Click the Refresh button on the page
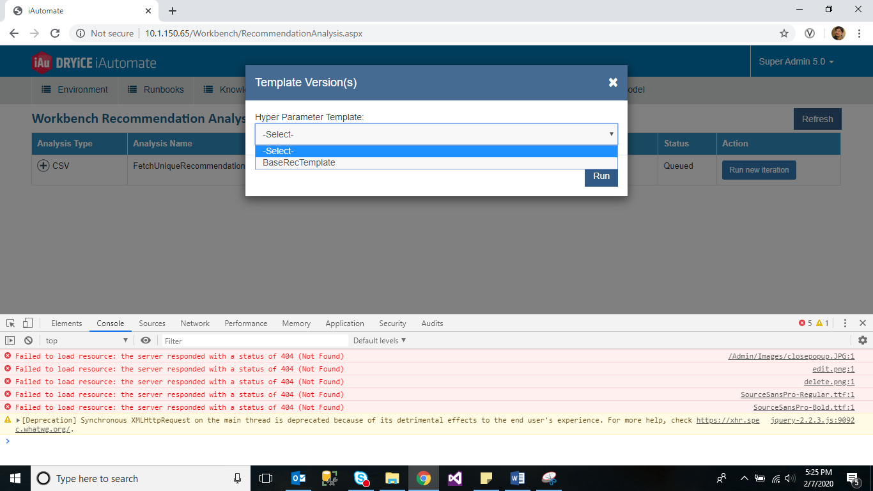This screenshot has width=873, height=491. pyautogui.click(x=817, y=119)
